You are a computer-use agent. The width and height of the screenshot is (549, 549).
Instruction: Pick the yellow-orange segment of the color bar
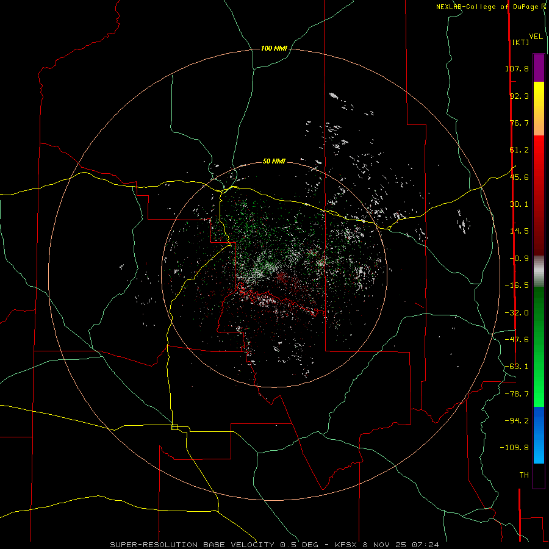[539, 109]
